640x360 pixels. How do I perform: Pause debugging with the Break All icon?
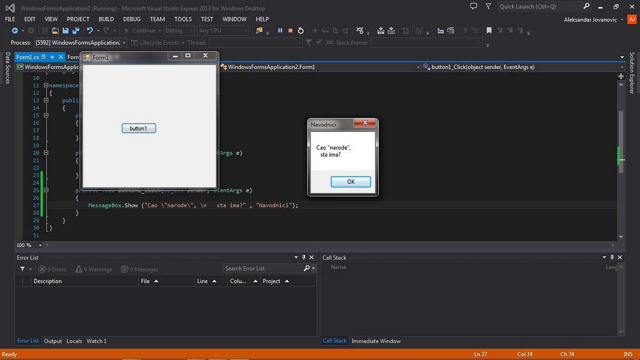(280, 30)
